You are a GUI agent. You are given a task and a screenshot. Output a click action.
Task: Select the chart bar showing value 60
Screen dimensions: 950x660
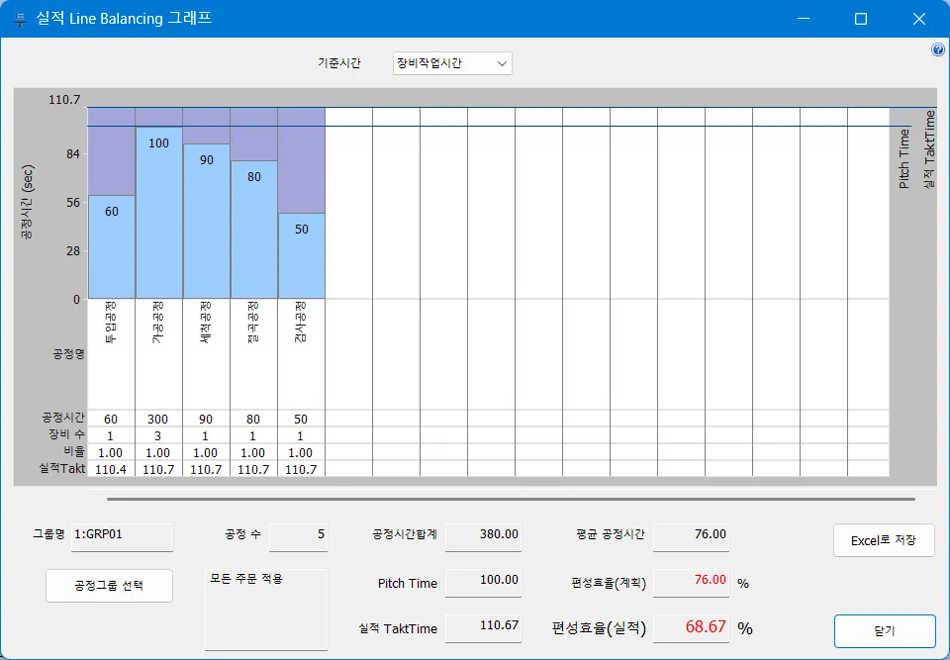(x=111, y=247)
